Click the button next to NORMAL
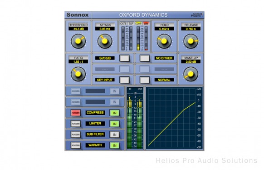Viewport: 264px width, 170px height. pos(145,80)
